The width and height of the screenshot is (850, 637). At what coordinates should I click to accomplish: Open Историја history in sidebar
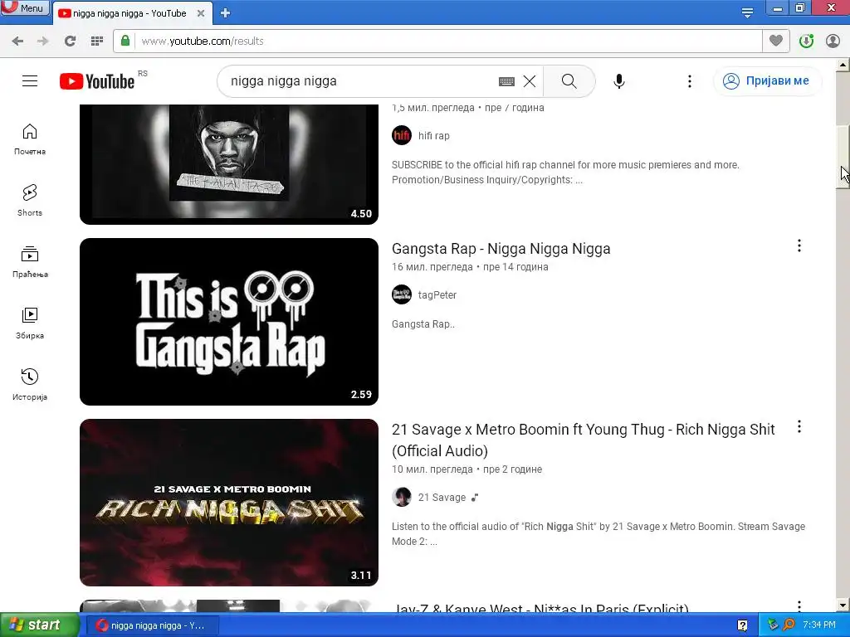30,385
